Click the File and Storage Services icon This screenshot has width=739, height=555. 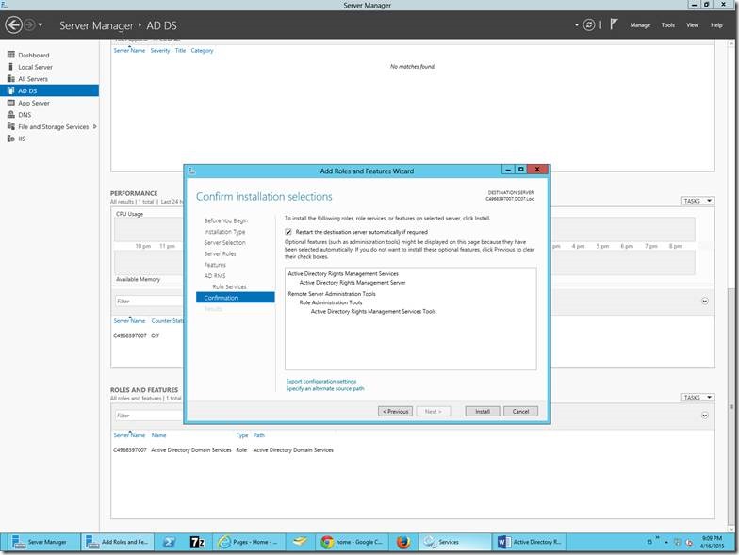click(x=11, y=126)
